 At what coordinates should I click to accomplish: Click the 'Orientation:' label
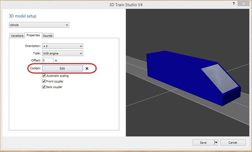33,46
